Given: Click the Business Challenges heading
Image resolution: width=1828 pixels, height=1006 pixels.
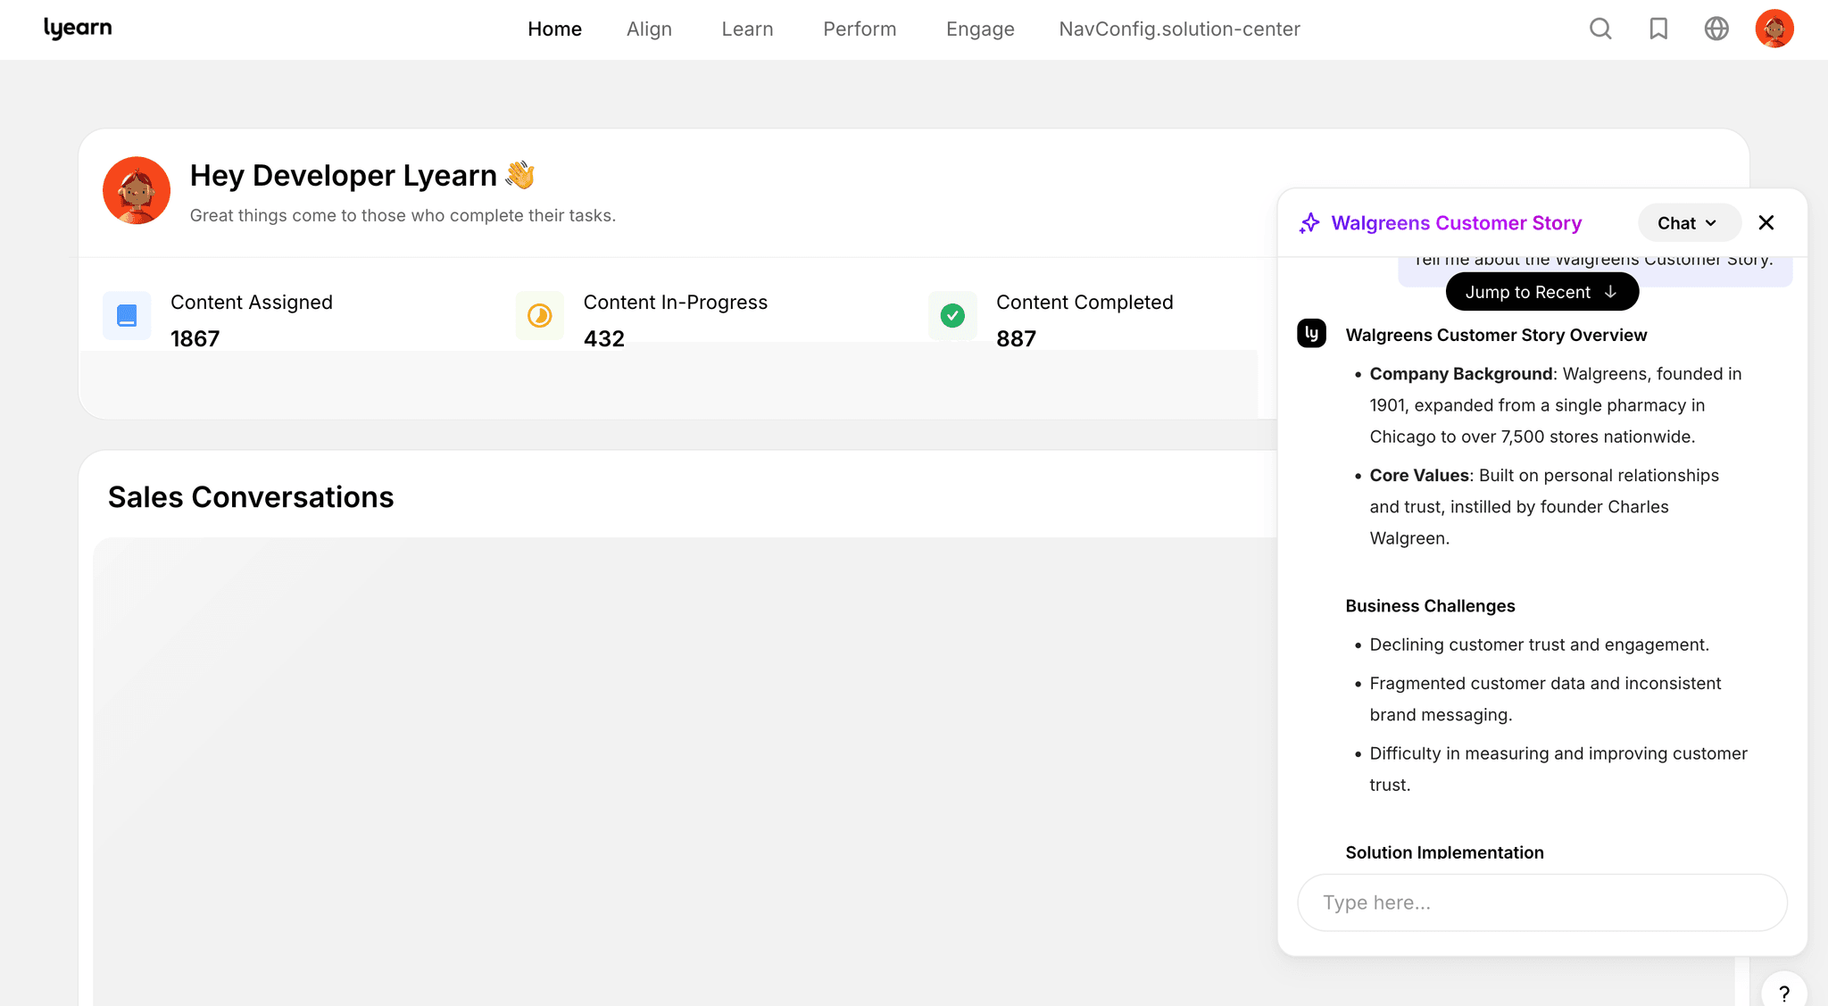Looking at the screenshot, I should pos(1430,606).
